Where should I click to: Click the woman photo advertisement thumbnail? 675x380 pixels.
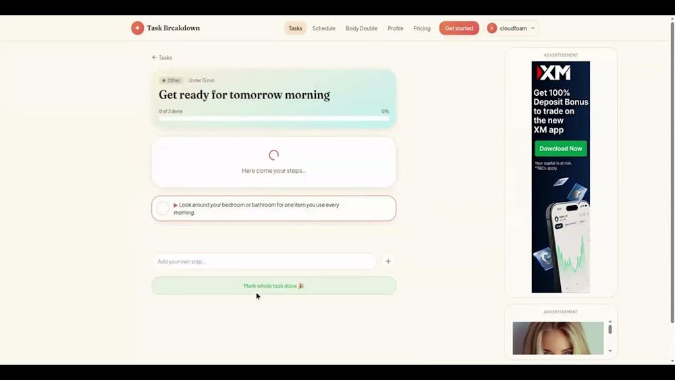point(558,338)
